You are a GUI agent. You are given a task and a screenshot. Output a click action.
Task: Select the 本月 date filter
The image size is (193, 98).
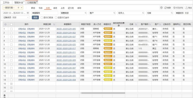[55, 8]
